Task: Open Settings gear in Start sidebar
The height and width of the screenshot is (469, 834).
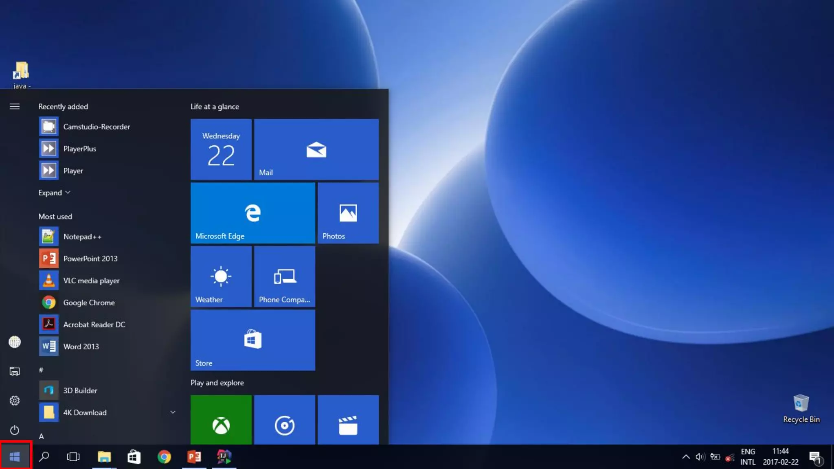Action: pos(15,401)
